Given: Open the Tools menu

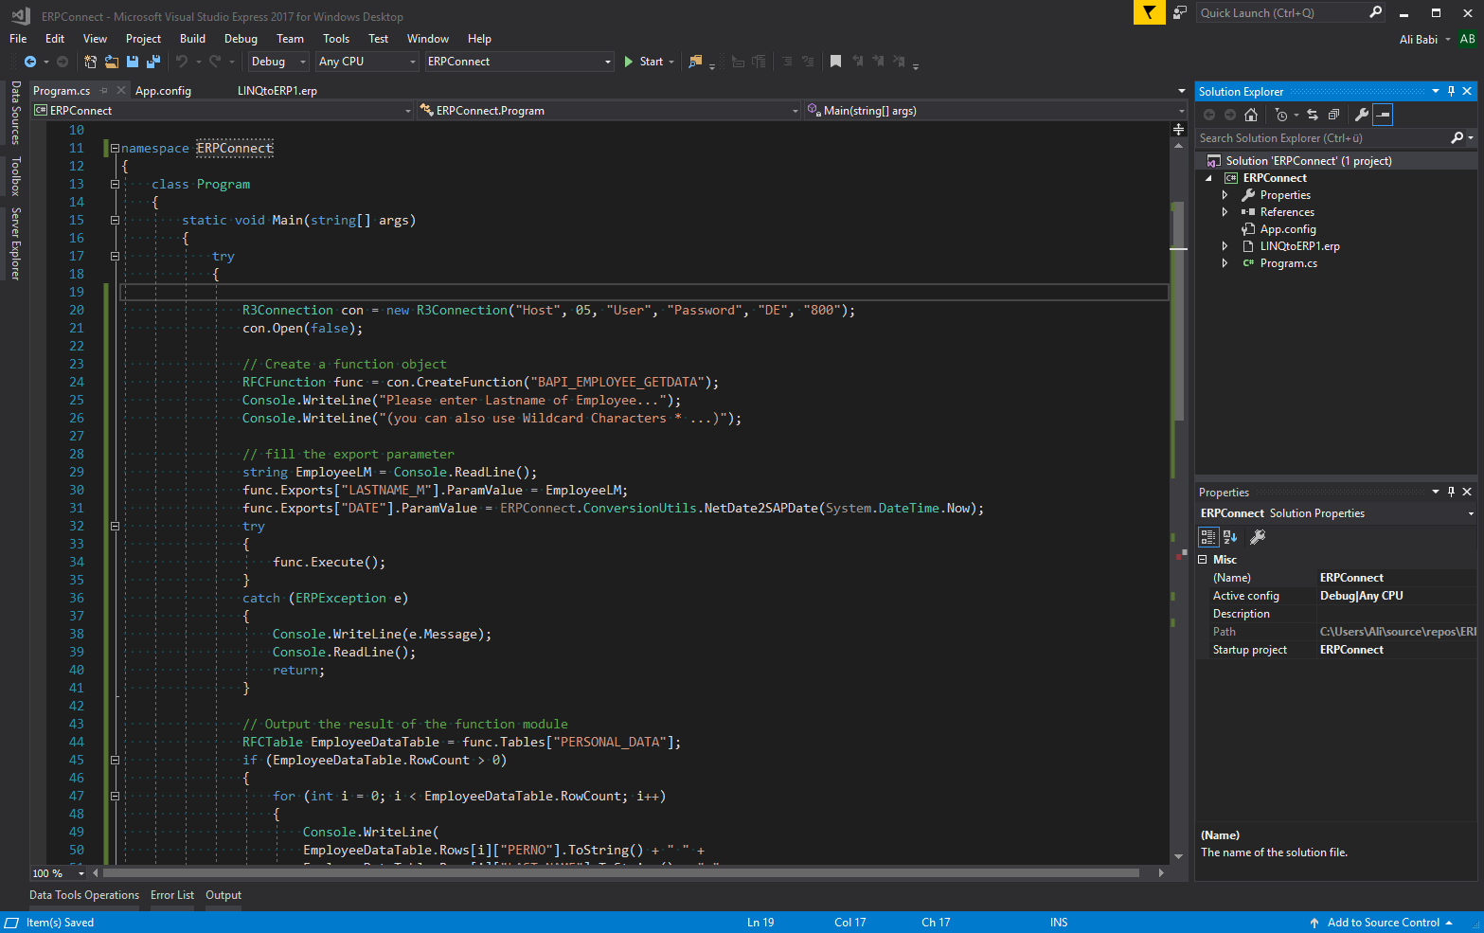Looking at the screenshot, I should [336, 39].
